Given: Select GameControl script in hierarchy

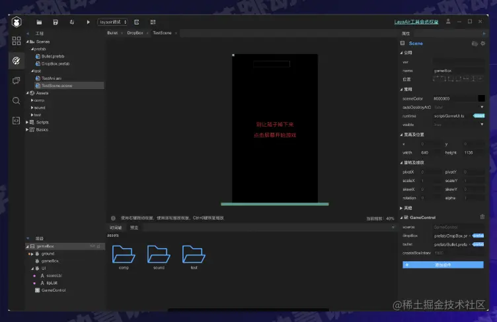Looking at the screenshot, I should 54,290.
